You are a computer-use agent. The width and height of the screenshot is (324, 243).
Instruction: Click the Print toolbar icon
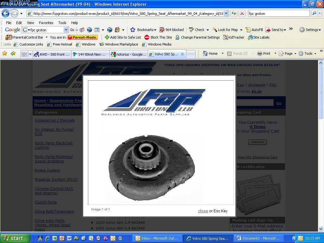[264, 53]
